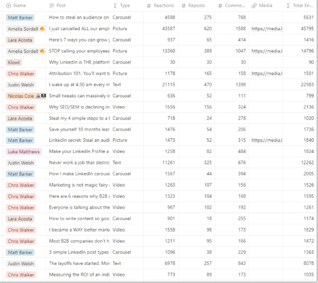The width and height of the screenshot is (318, 283).
Task: Click the Klowt name tag
Action: click(x=14, y=62)
